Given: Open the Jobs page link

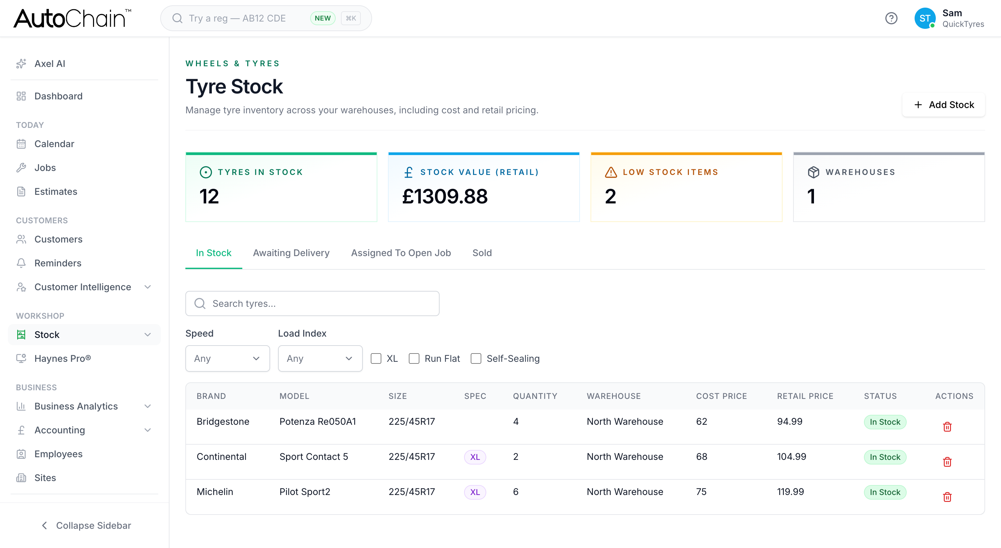Looking at the screenshot, I should point(84,168).
